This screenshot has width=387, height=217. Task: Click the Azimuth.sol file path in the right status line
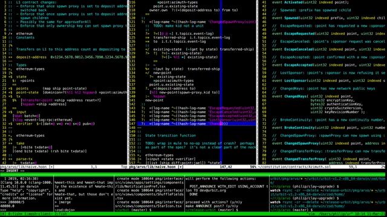click(294, 167)
